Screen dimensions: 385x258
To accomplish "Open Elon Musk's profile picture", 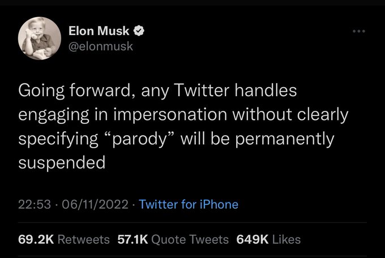I will [40, 38].
